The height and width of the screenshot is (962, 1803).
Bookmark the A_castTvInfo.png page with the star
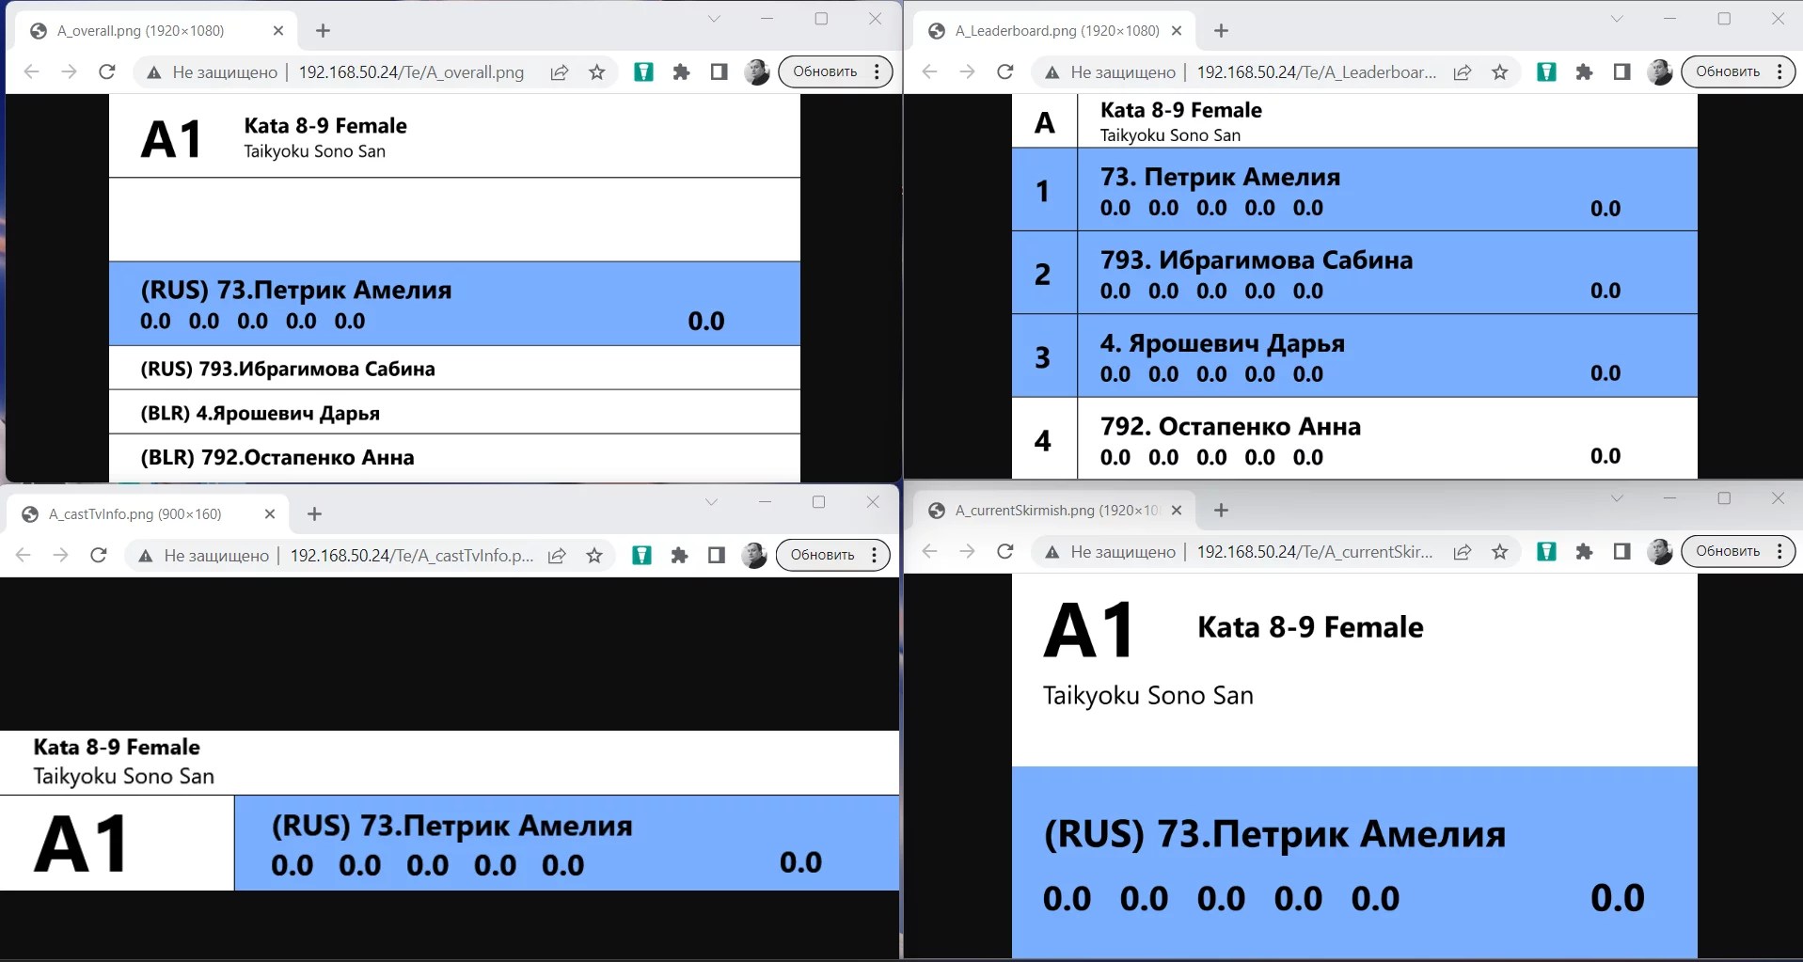click(594, 556)
